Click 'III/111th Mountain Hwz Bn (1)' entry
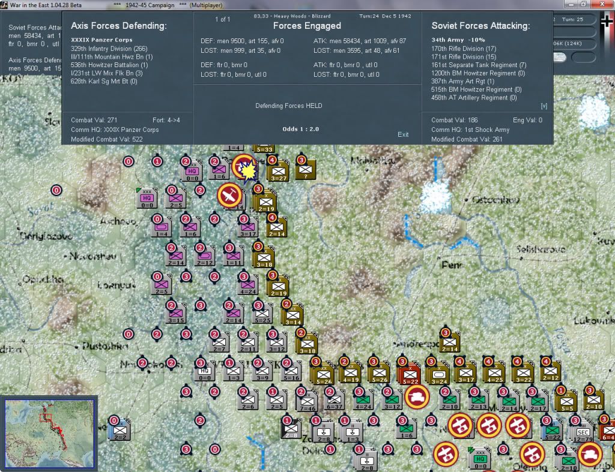 tap(112, 57)
